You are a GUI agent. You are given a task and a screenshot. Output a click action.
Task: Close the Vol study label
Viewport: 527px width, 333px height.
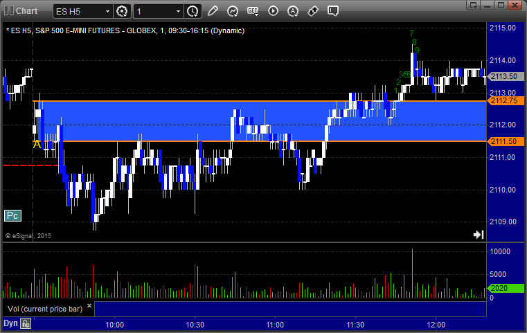[89, 306]
